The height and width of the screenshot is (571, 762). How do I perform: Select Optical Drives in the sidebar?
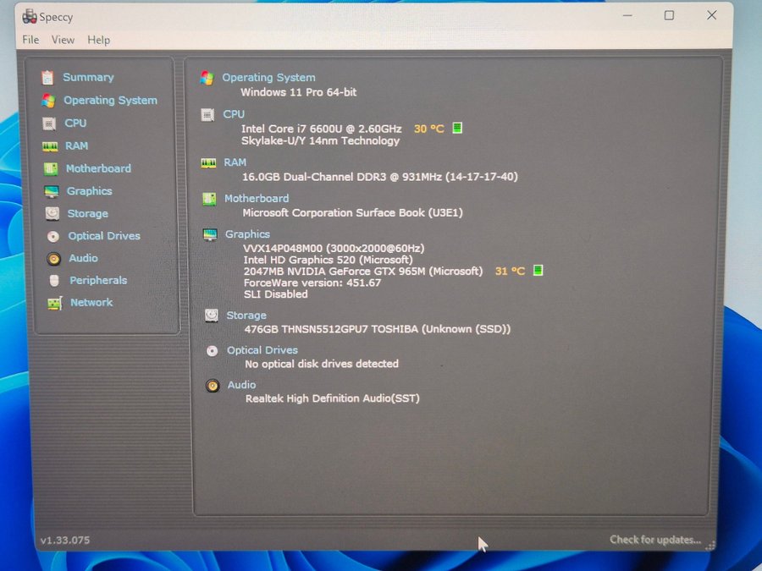104,236
